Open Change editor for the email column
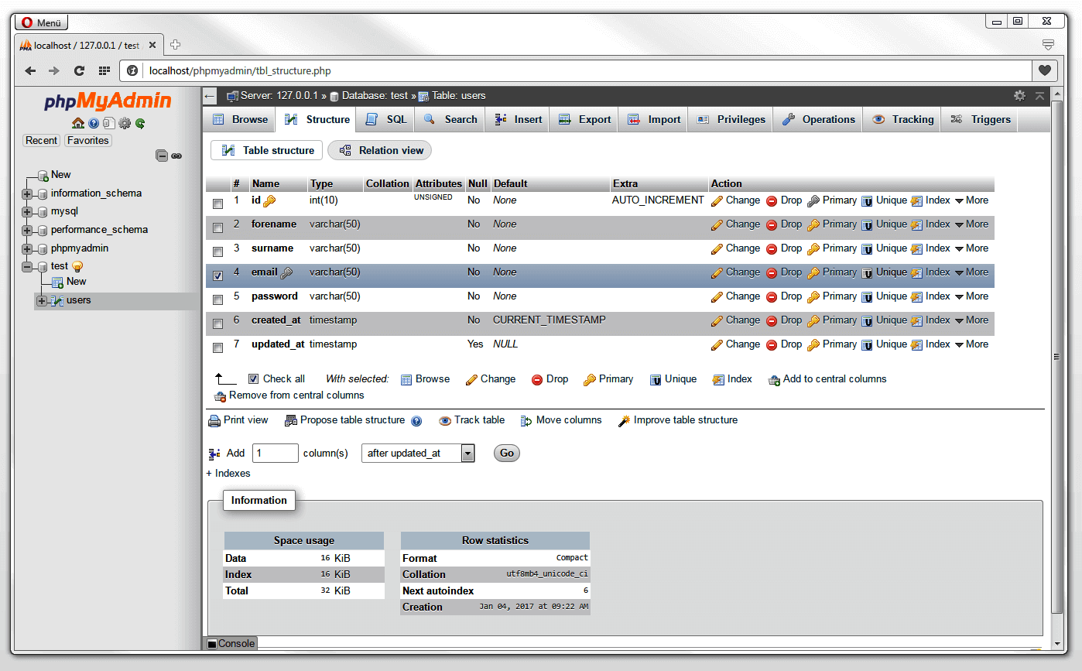The width and height of the screenshot is (1082, 671). 741,272
